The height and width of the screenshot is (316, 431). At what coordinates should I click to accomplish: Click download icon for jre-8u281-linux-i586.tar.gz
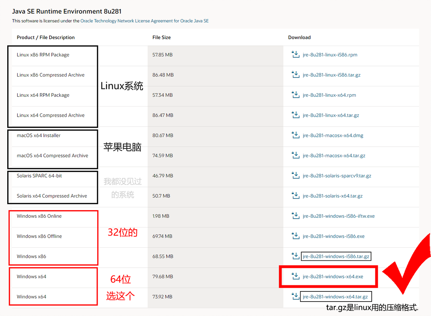coord(295,75)
